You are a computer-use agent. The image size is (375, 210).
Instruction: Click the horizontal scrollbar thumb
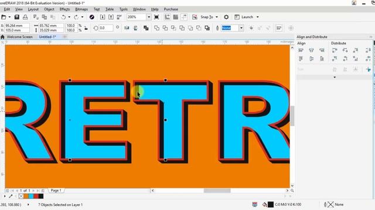pos(217,191)
